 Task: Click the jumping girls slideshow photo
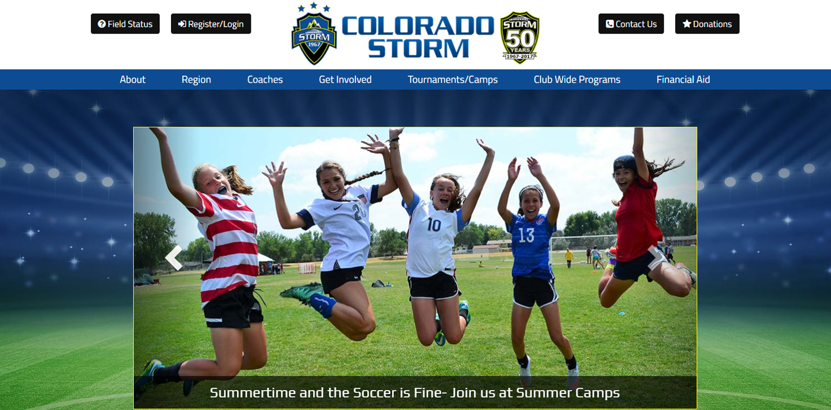415,252
